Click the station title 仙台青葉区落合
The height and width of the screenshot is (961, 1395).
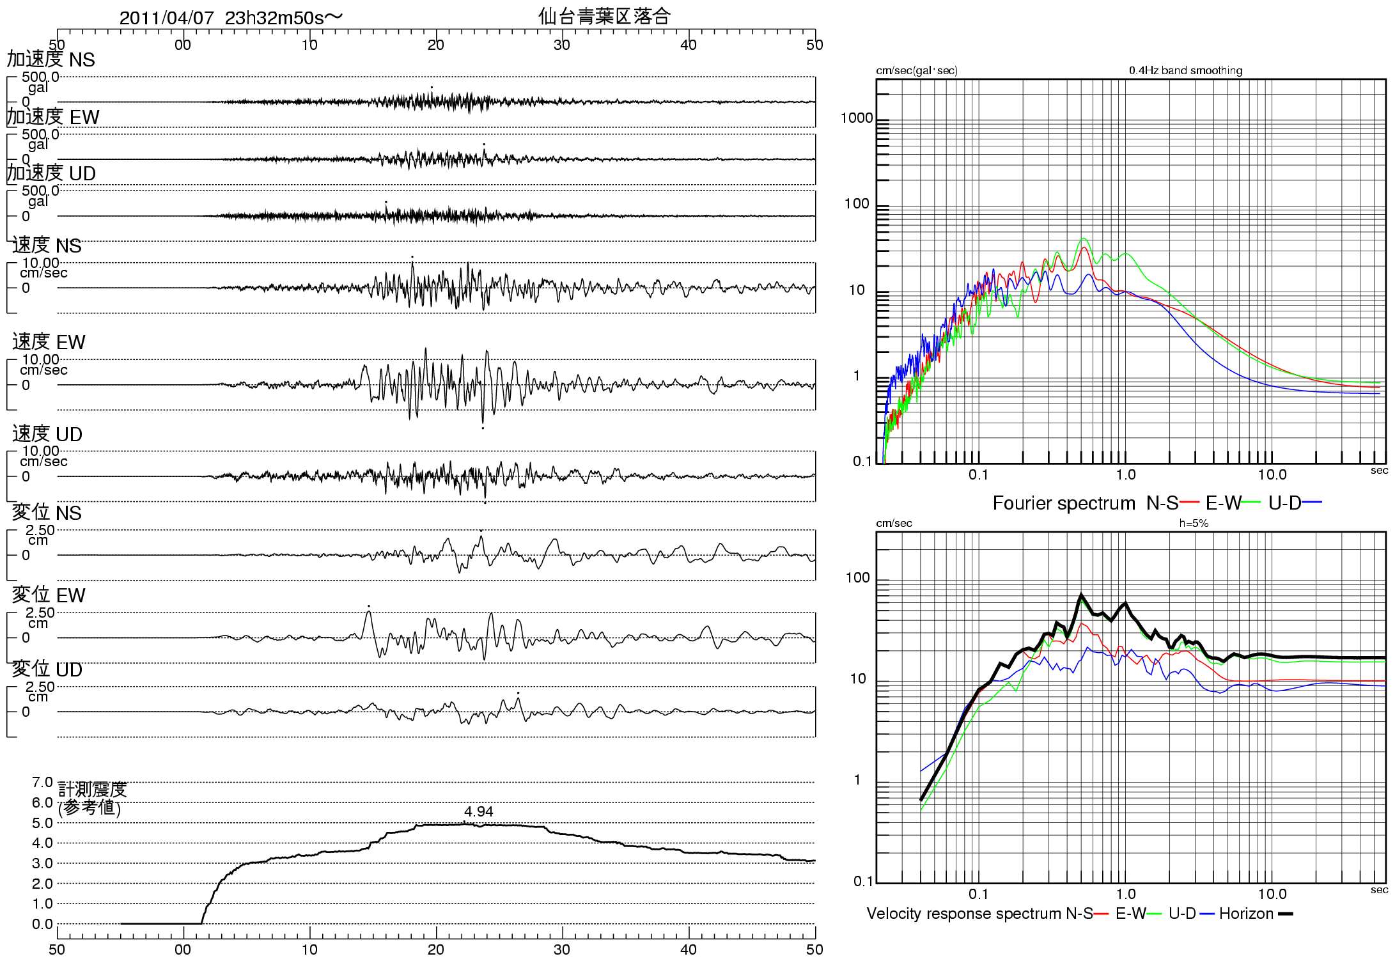coord(604,16)
